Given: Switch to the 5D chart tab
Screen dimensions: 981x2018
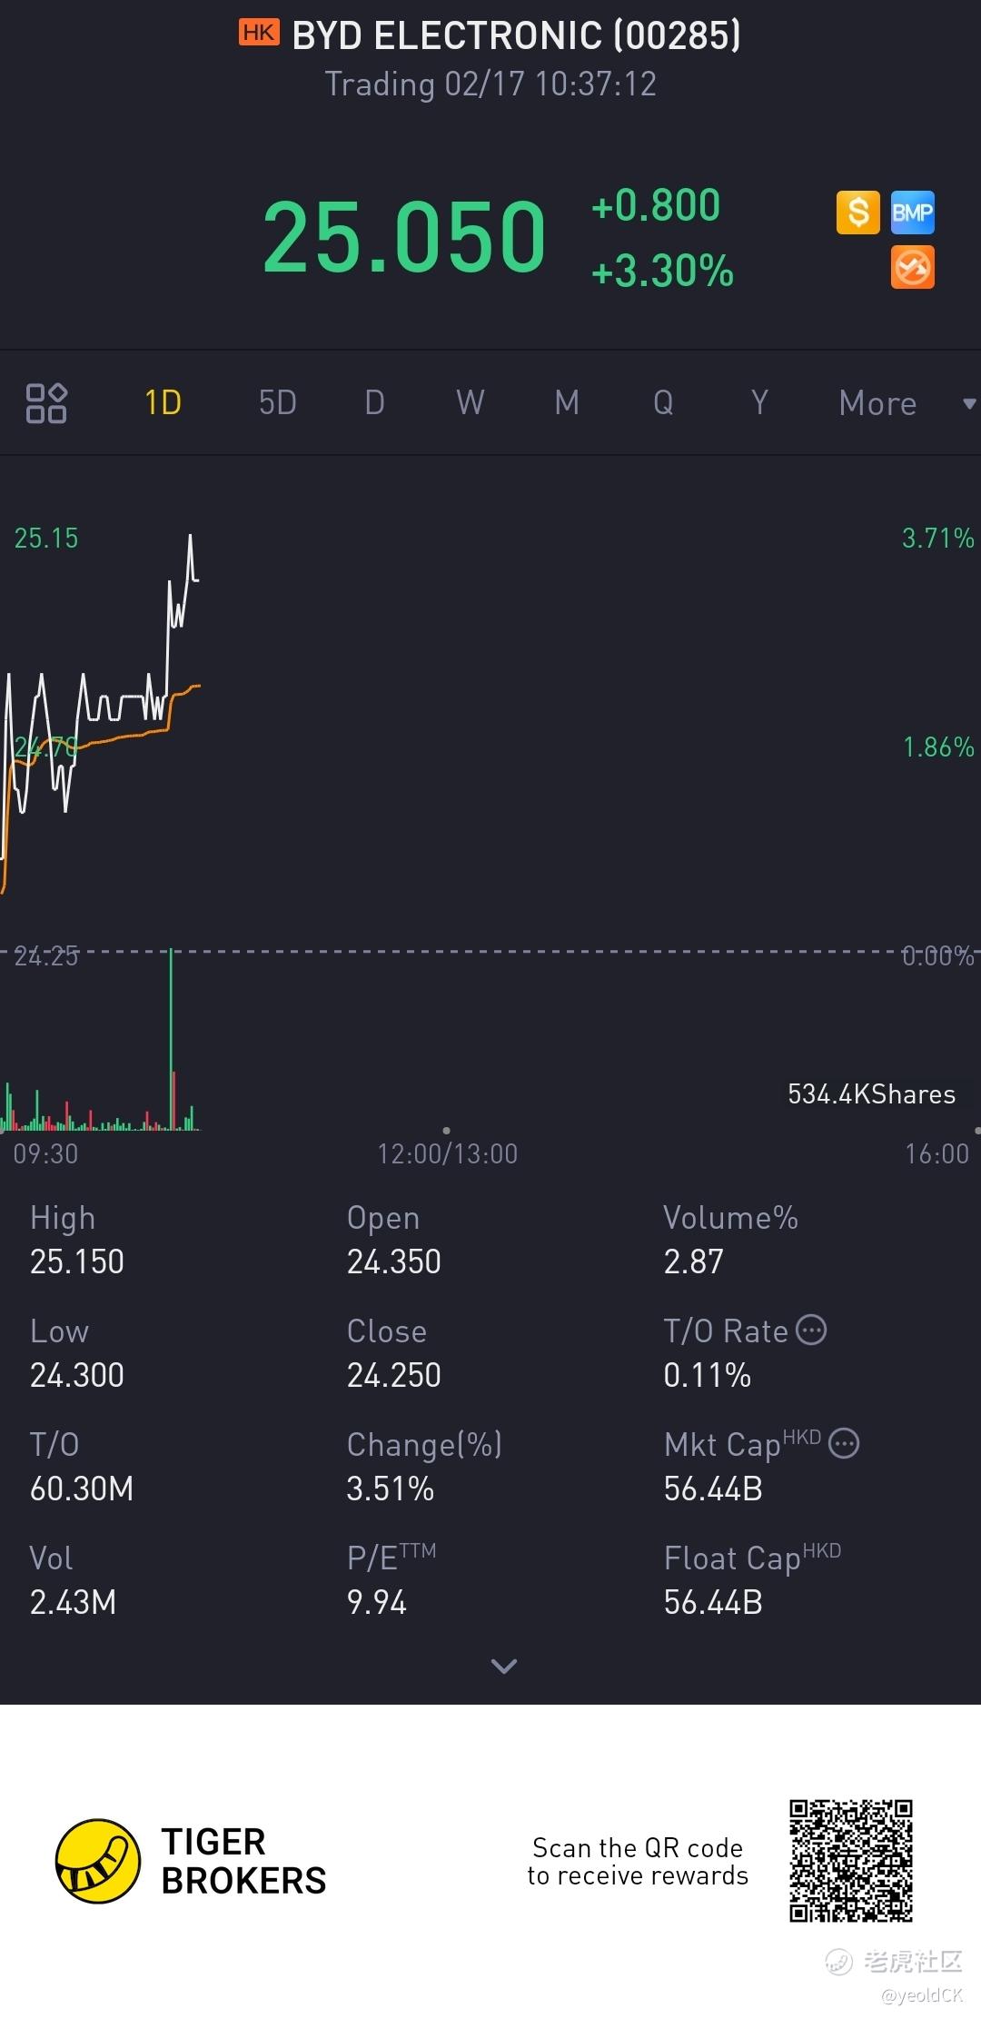Looking at the screenshot, I should (x=278, y=402).
